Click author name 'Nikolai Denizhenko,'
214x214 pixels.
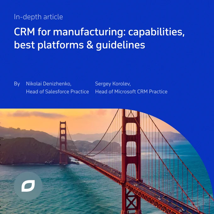(x=48, y=84)
